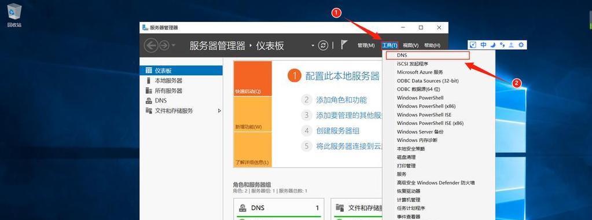This screenshot has height=220, width=592.
Task: Click 配置此本地服务器 link
Action: [342, 76]
